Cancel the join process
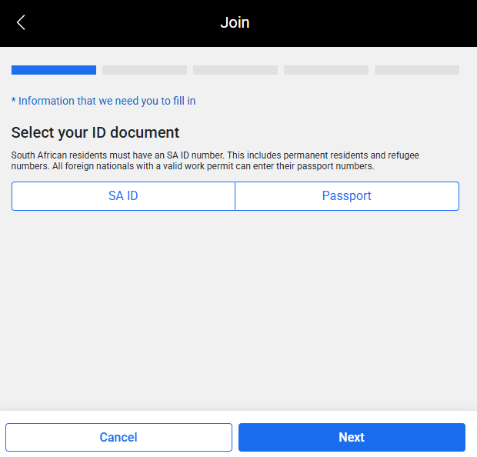Viewport: 477px width, 457px height. pyautogui.click(x=118, y=437)
